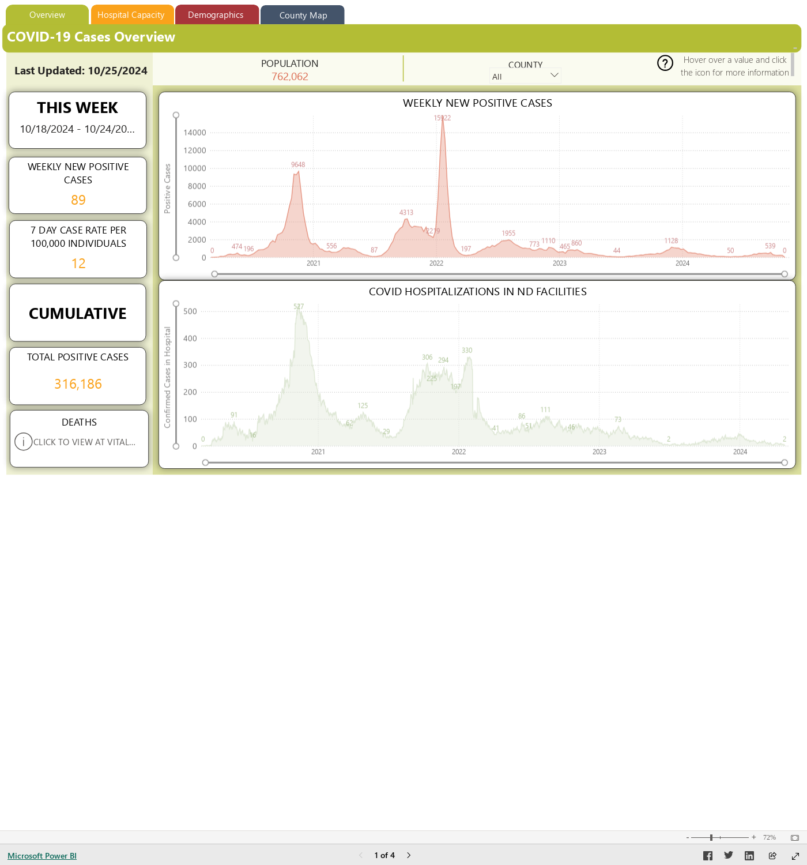Screen dimensions: 807x865
Task: Select the County Map tab
Action: (x=303, y=16)
